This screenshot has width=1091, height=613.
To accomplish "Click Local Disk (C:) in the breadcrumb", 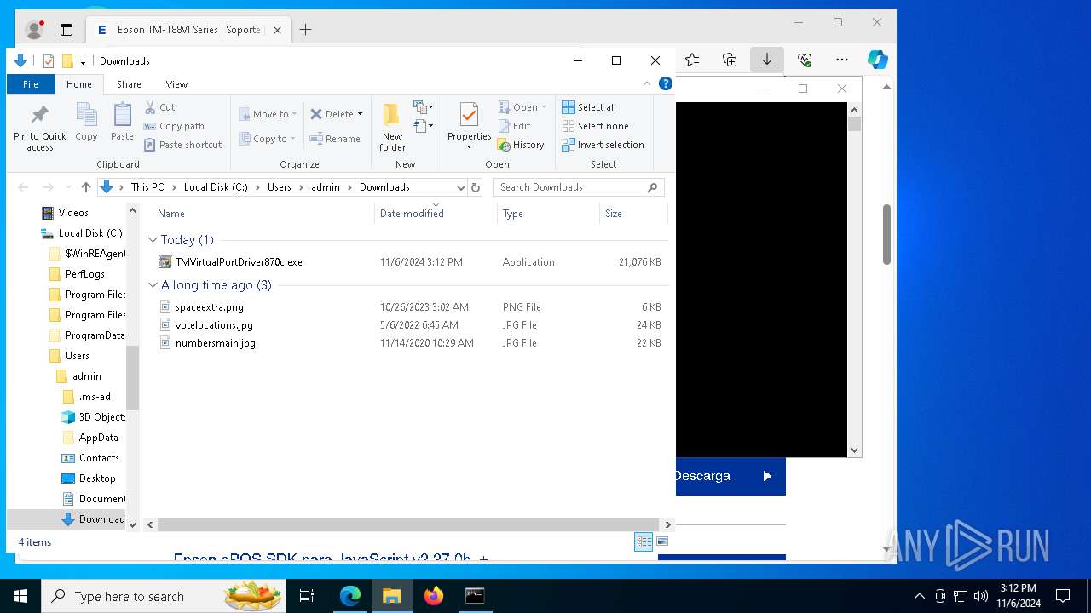I will [x=216, y=187].
